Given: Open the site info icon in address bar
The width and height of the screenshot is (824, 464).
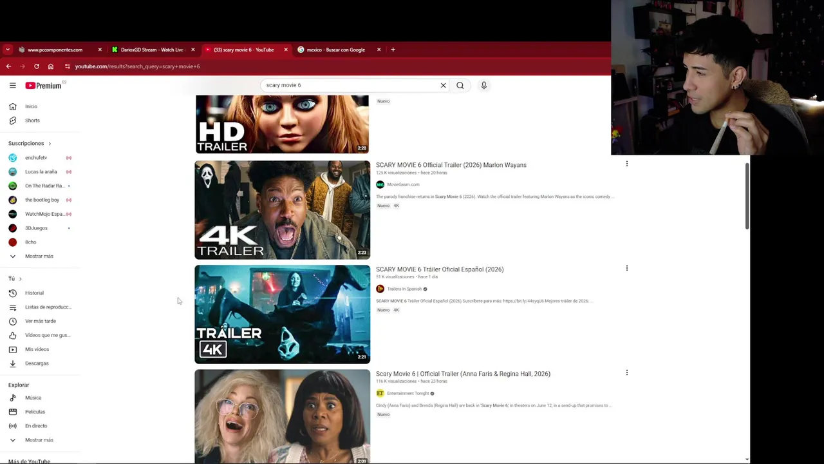Looking at the screenshot, I should tap(67, 66).
